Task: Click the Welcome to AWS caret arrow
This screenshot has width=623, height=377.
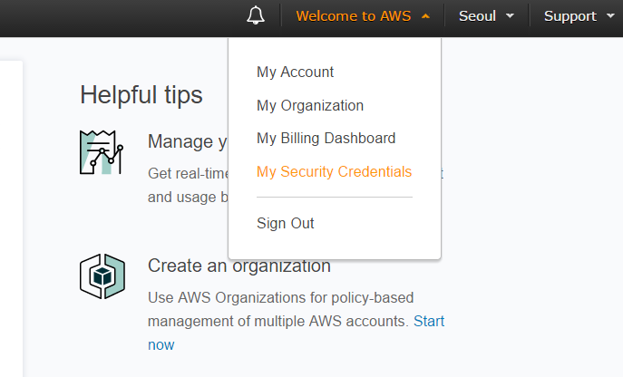Action: pos(425,16)
